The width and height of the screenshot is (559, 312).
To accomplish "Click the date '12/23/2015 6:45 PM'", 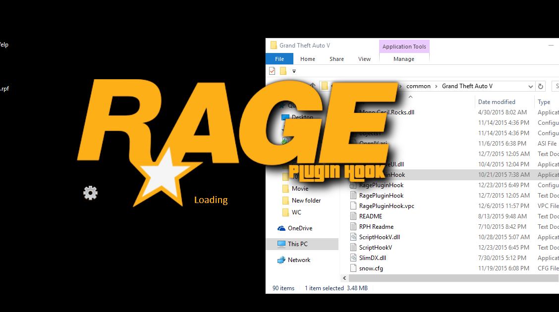I will pyautogui.click(x=503, y=248).
